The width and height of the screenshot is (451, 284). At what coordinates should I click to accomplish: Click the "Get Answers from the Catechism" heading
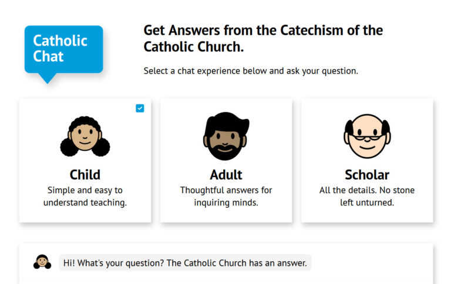(x=263, y=31)
